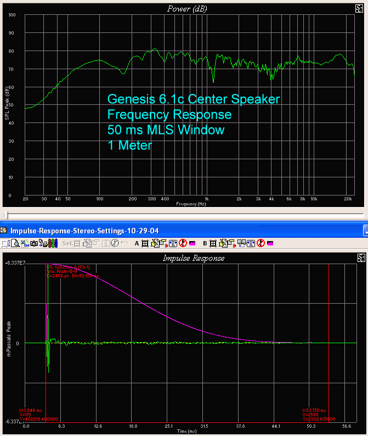Click the 'X=2580' right cursor readout
This screenshot has height=436, width=368.
click(310, 415)
